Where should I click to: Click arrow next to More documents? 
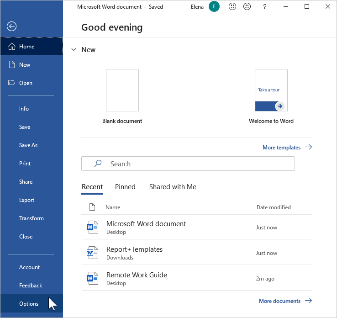(x=309, y=300)
